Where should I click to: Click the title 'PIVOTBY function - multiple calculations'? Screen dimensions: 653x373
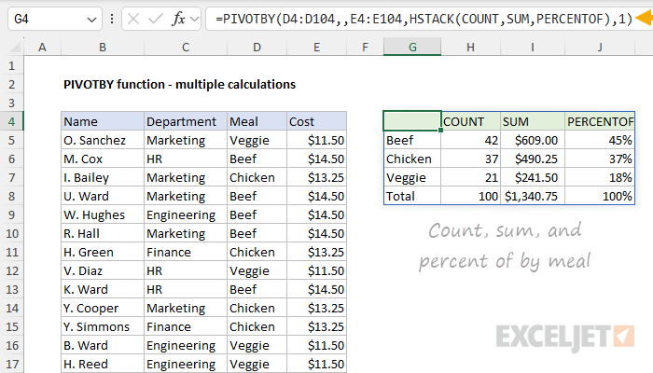[179, 85]
